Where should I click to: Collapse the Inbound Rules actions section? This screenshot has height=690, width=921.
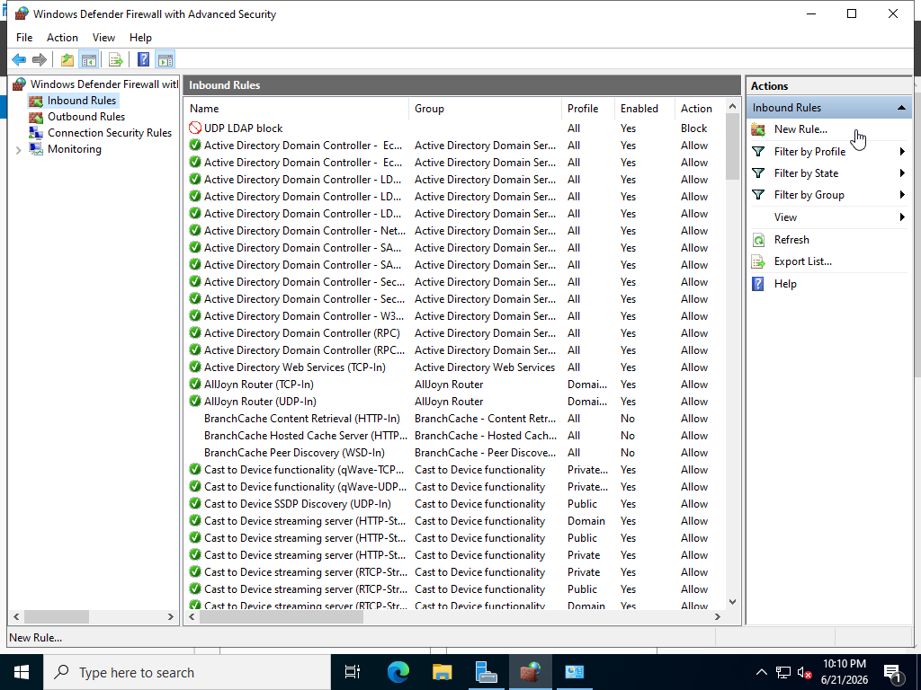[901, 108]
